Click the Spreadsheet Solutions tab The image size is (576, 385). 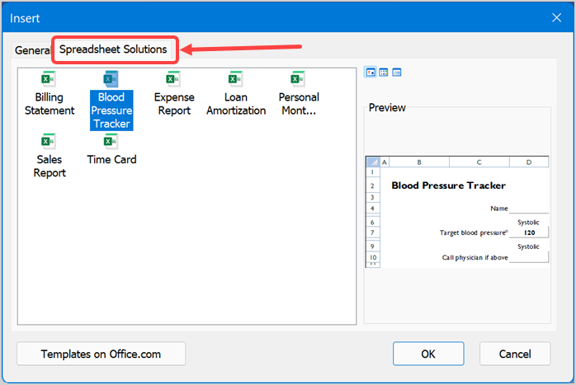pos(113,50)
